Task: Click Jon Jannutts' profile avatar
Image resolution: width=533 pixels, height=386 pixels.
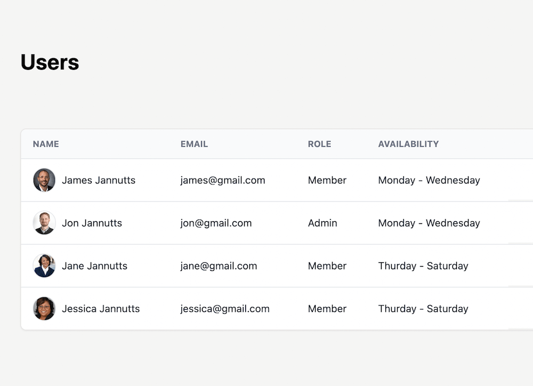Action: pyautogui.click(x=44, y=223)
